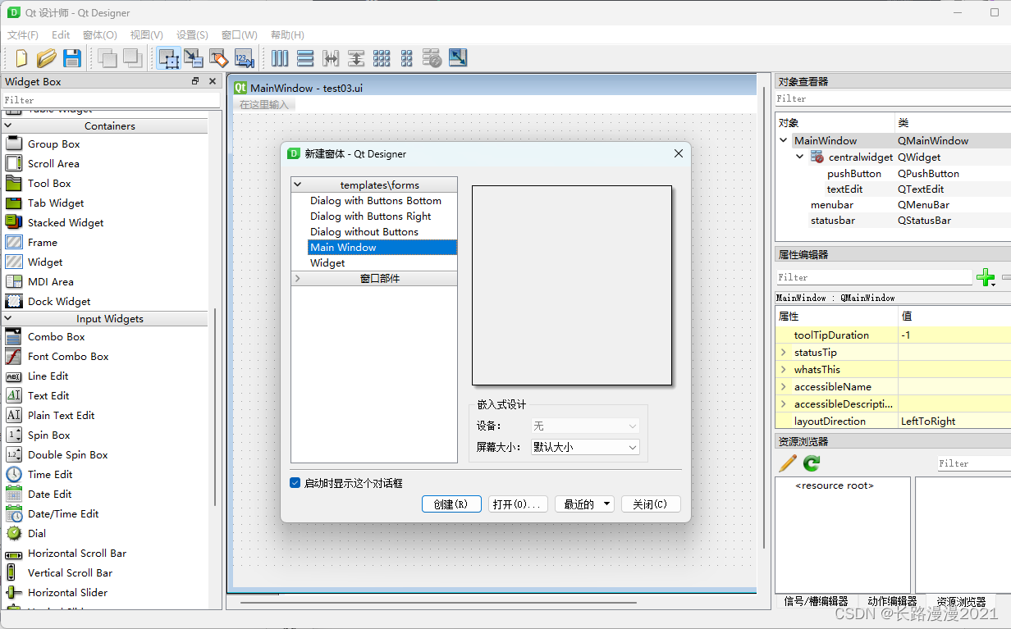1011x629 pixels.
Task: Click the Widget Box filter field
Action: click(111, 100)
